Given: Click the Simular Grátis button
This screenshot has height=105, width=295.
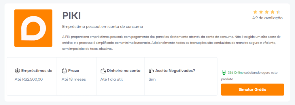Looking at the screenshot, I should coord(252,90).
